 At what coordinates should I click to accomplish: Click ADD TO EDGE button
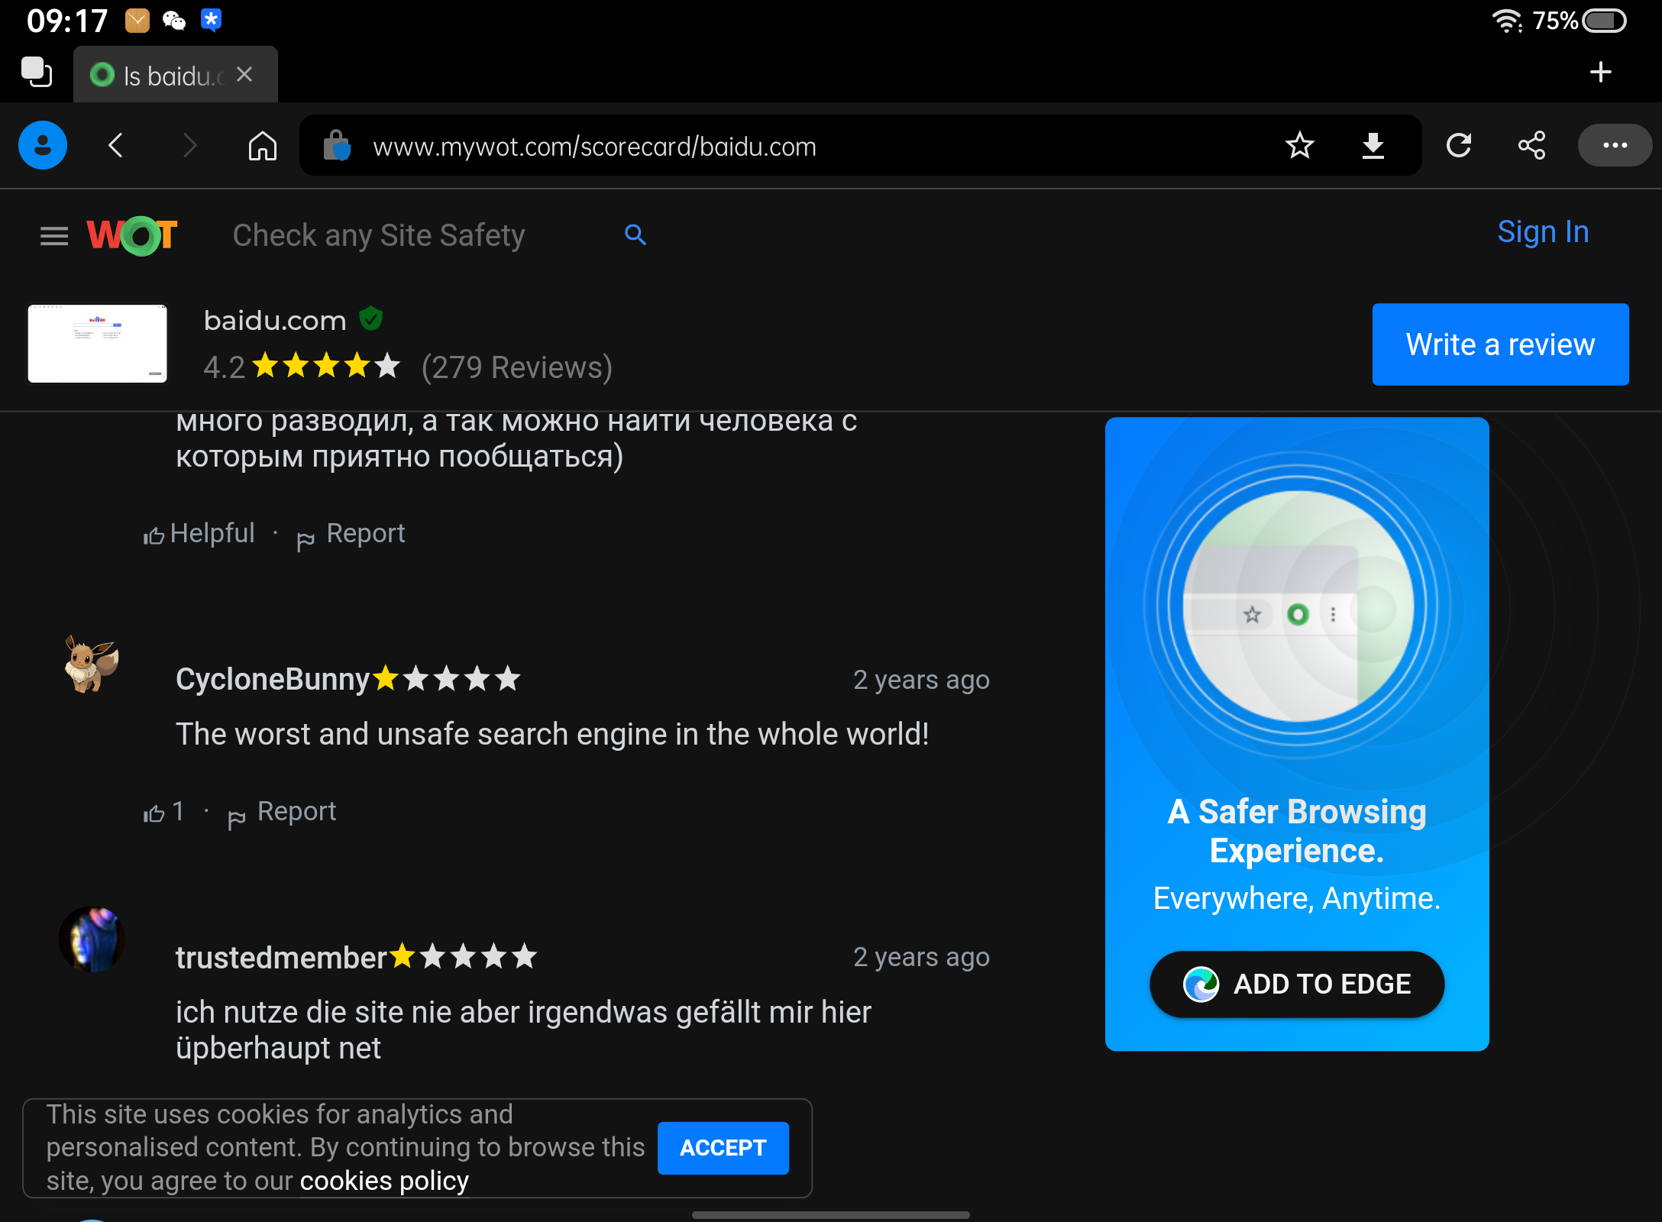click(1297, 984)
